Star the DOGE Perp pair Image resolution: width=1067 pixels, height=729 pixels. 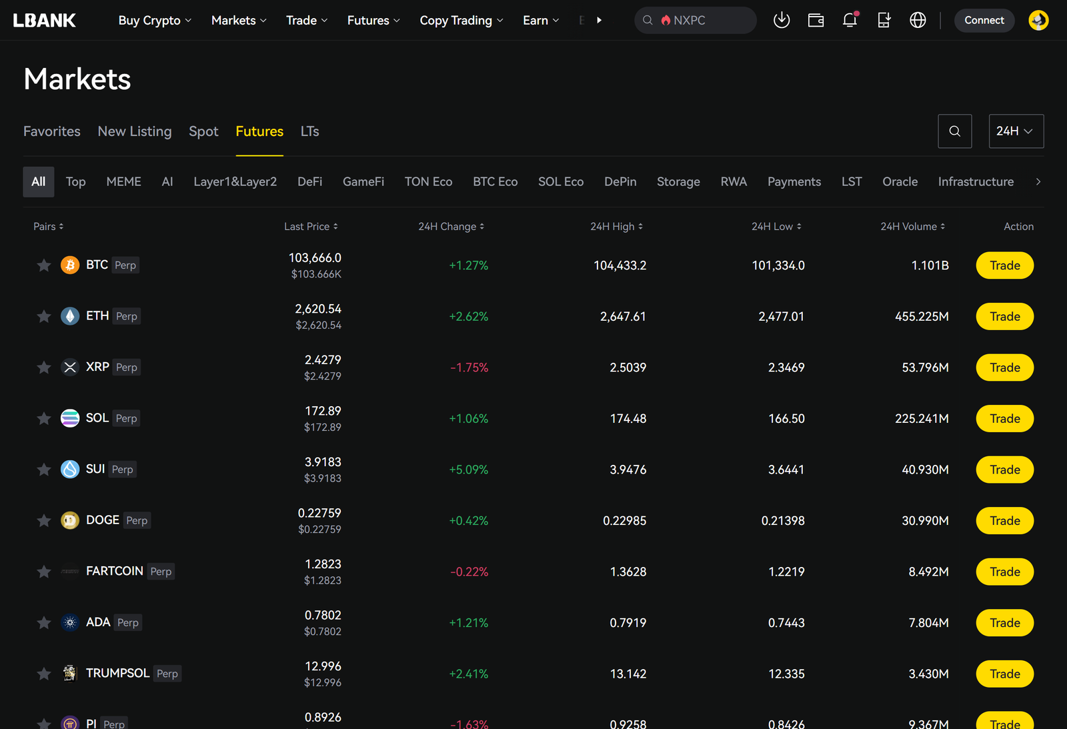44,520
